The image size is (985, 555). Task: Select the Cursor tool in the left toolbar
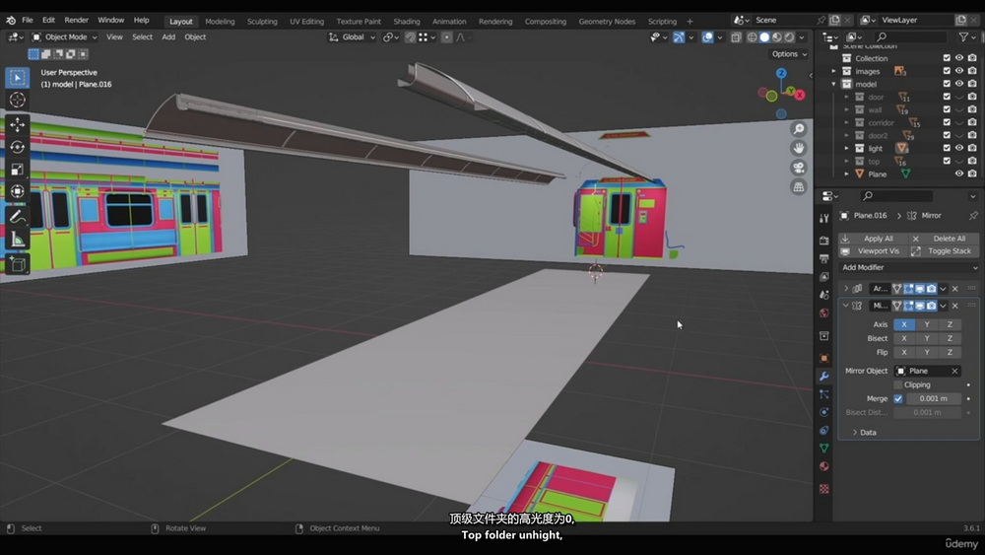pyautogui.click(x=17, y=100)
